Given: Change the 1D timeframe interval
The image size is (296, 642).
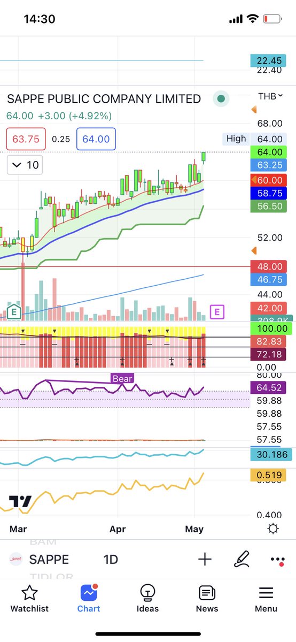Looking at the screenshot, I should (x=110, y=560).
